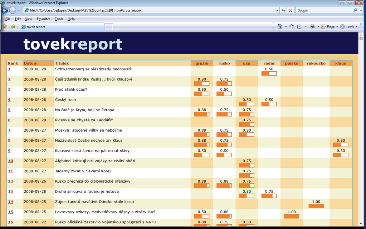Open the recent pages dropdown arrow

click(19, 10)
